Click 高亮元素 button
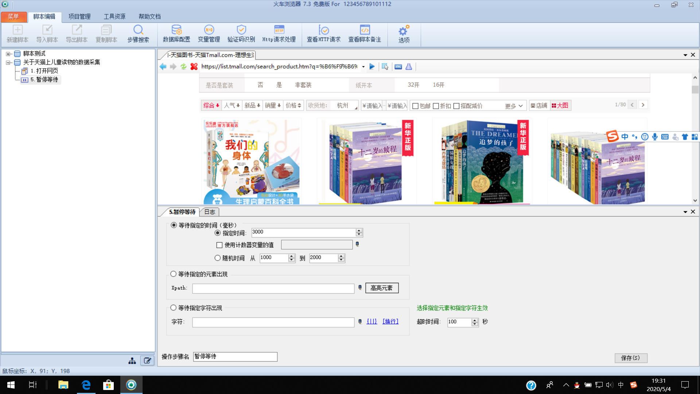 coord(382,288)
